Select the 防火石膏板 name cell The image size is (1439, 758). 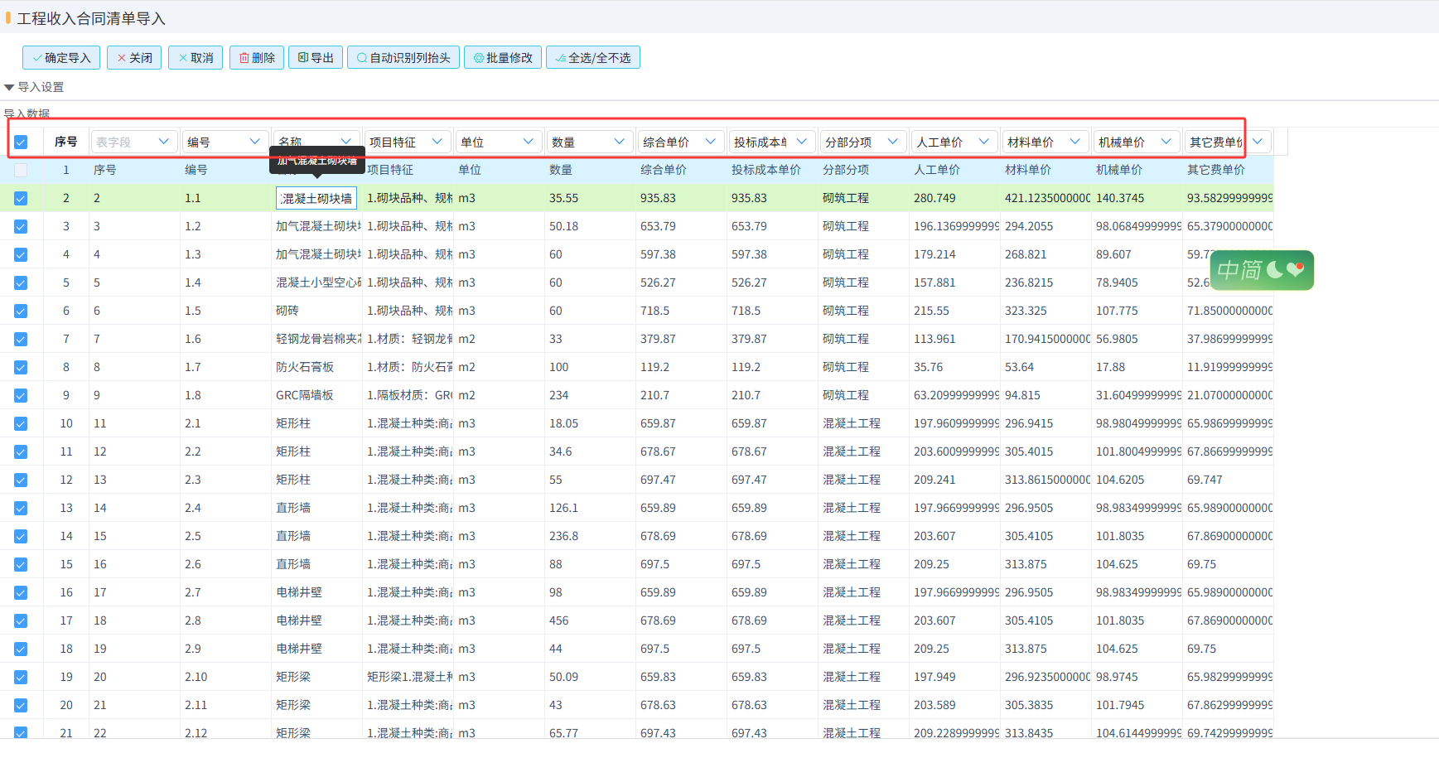click(316, 367)
